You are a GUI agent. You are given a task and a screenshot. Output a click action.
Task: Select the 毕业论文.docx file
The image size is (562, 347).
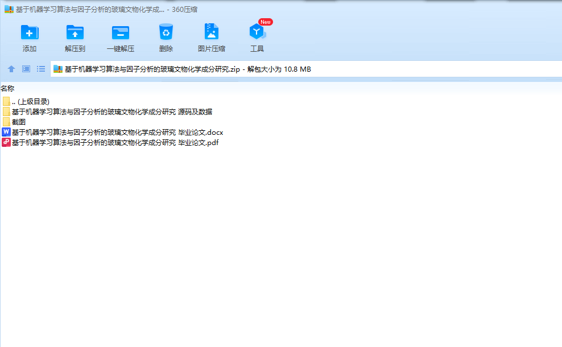[113, 133]
